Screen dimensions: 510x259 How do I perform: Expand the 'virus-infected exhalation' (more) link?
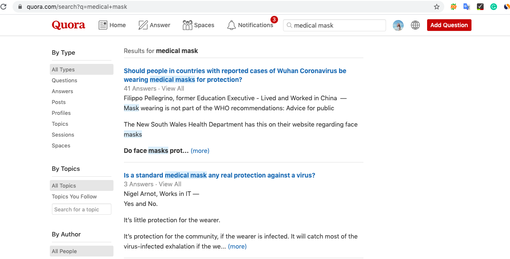[x=237, y=246]
